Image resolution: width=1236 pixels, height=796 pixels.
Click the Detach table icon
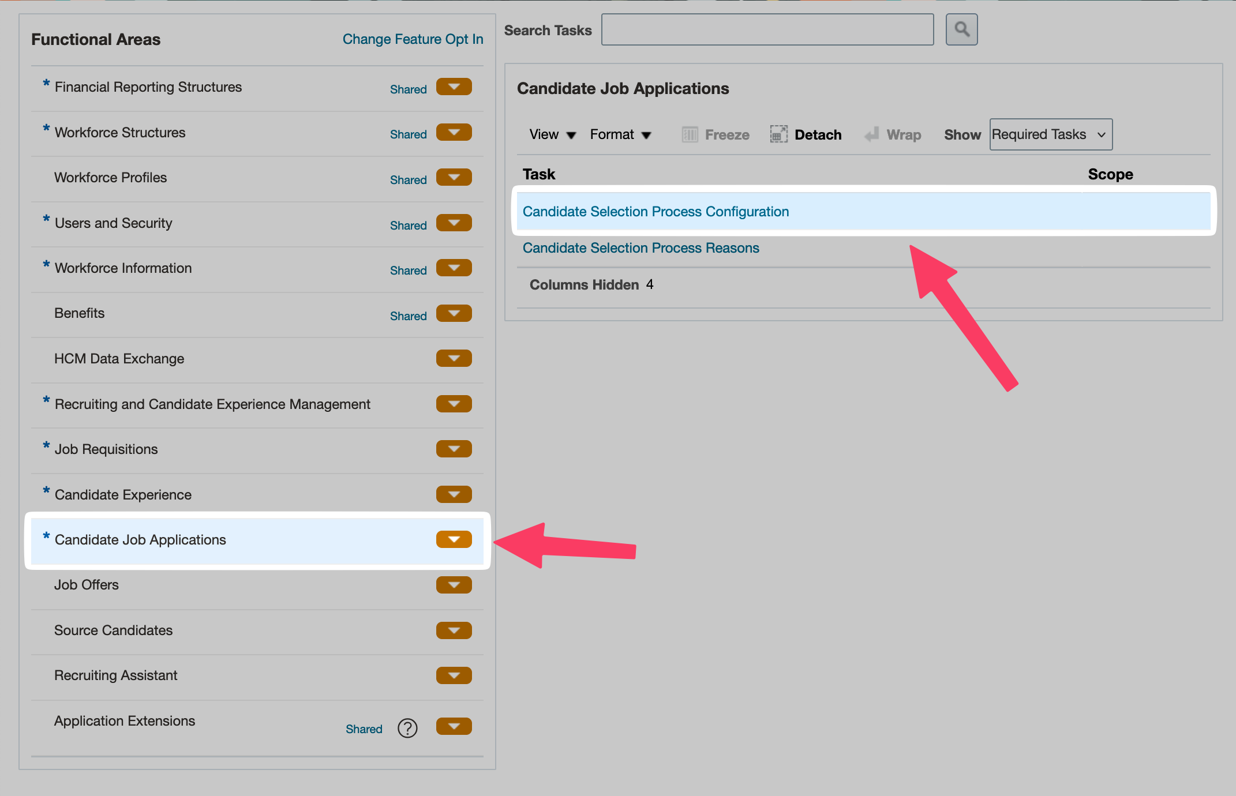pyautogui.click(x=778, y=134)
